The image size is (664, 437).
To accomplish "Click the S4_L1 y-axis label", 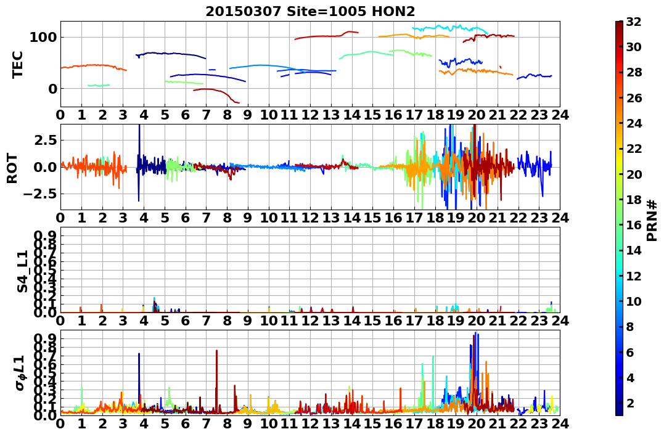I will click(22, 271).
